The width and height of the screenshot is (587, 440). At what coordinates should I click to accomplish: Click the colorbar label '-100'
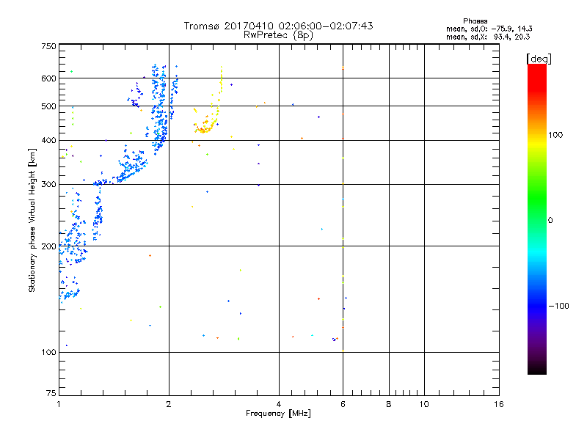[x=558, y=306]
